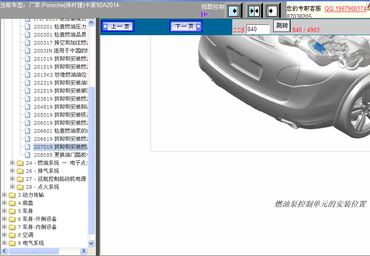The height and width of the screenshot is (256, 370).
Task: Click document icon beside 208055 更换油门踏板
Action: [x=28, y=155]
